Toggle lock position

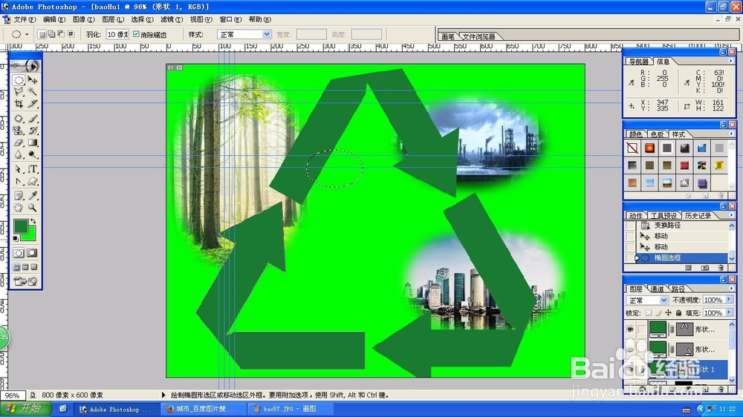pyautogui.click(x=668, y=313)
